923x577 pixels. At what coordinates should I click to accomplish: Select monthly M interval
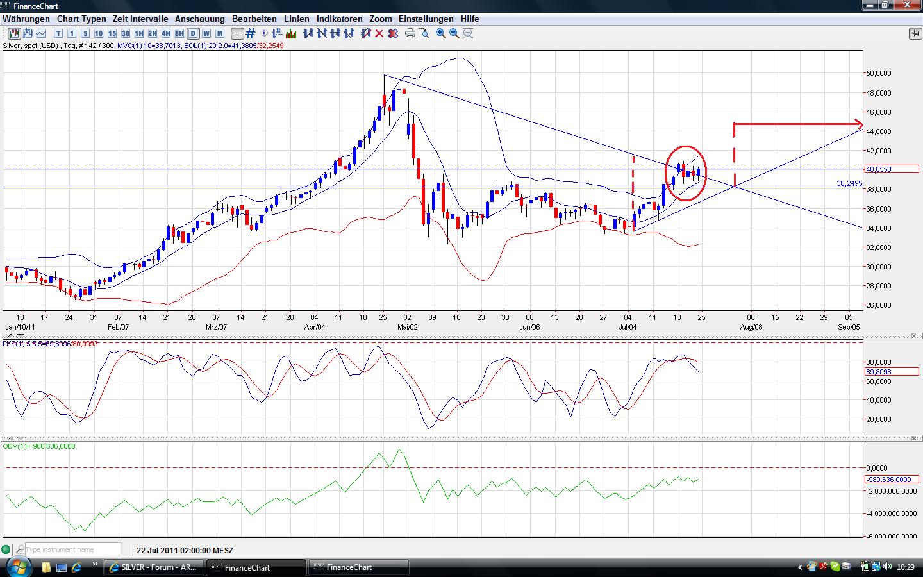(220, 33)
